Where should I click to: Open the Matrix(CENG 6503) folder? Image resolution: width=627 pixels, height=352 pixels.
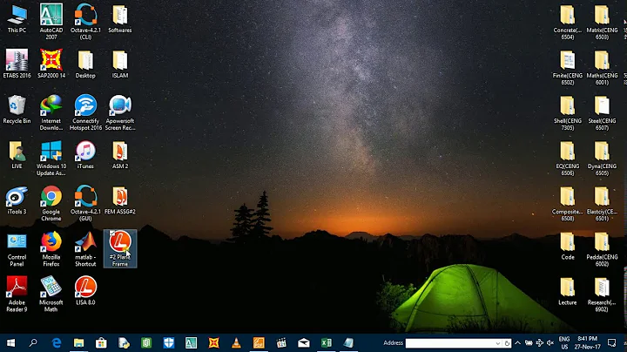[x=602, y=22]
